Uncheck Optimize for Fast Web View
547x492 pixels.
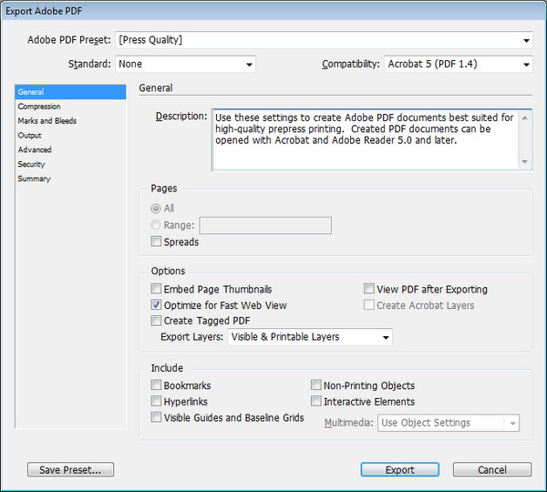pos(156,304)
